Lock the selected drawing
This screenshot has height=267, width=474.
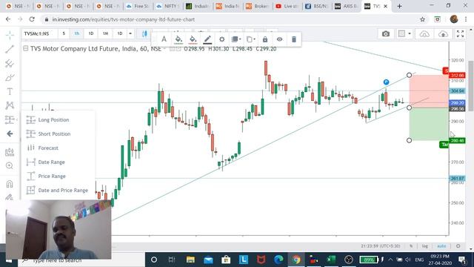click(x=265, y=39)
